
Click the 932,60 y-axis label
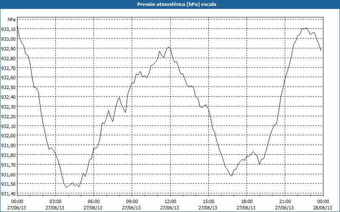8,78
